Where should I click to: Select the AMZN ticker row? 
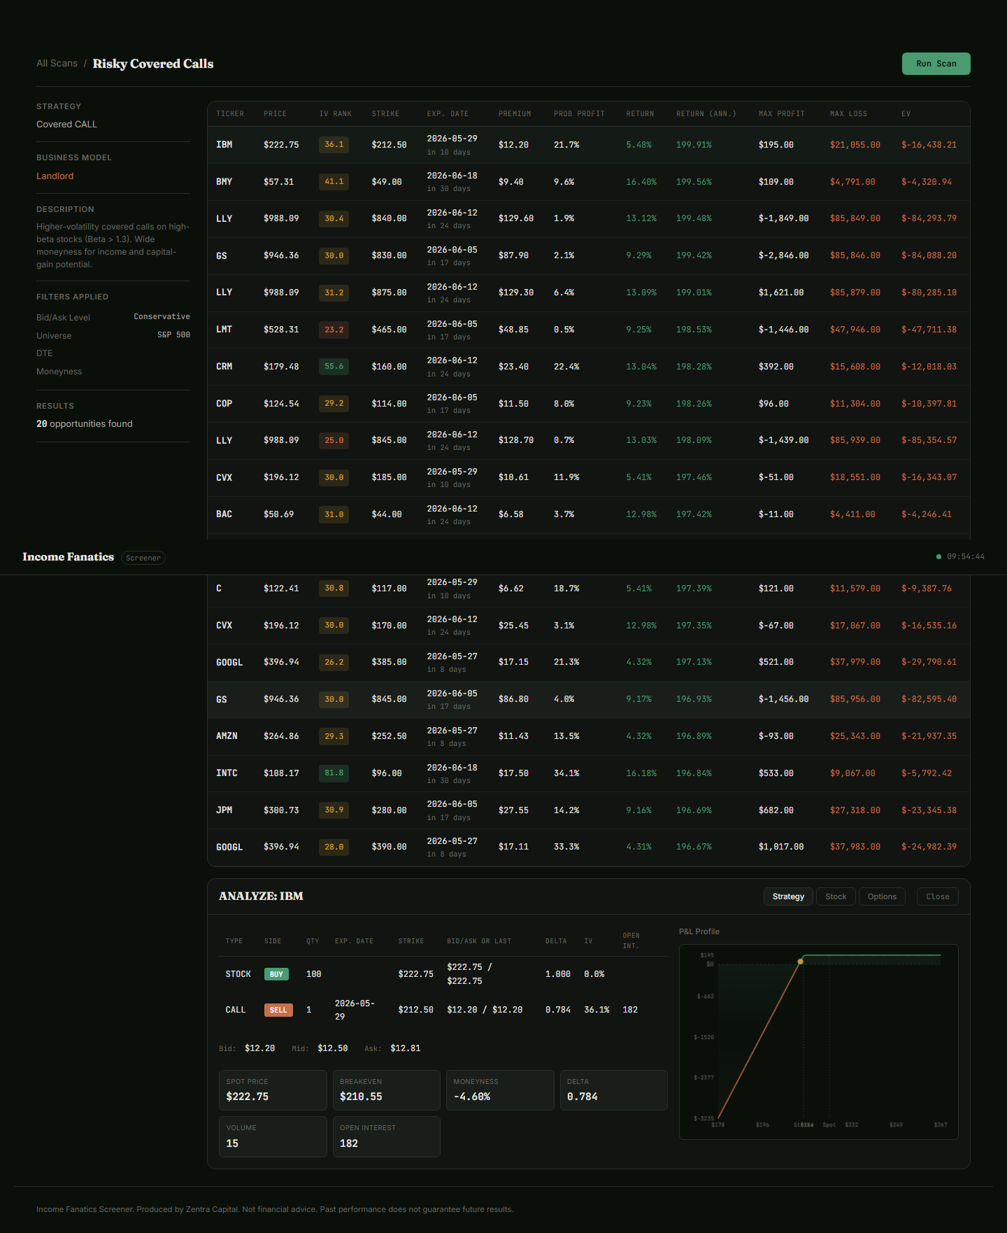[589, 736]
